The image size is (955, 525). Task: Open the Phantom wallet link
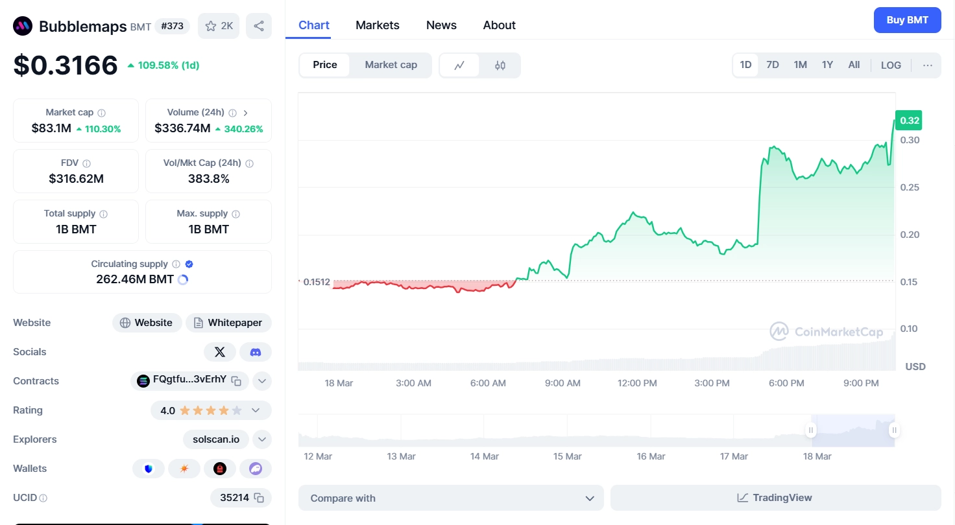tap(255, 468)
